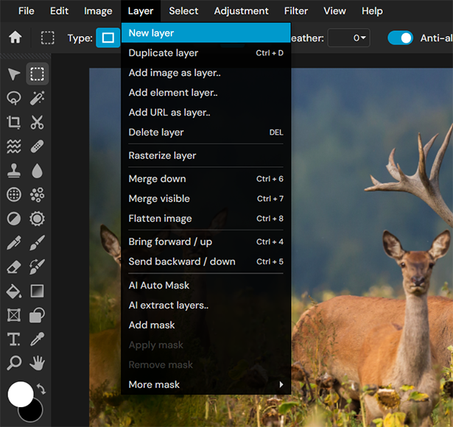Select the Clone Stamp tool

click(x=13, y=171)
